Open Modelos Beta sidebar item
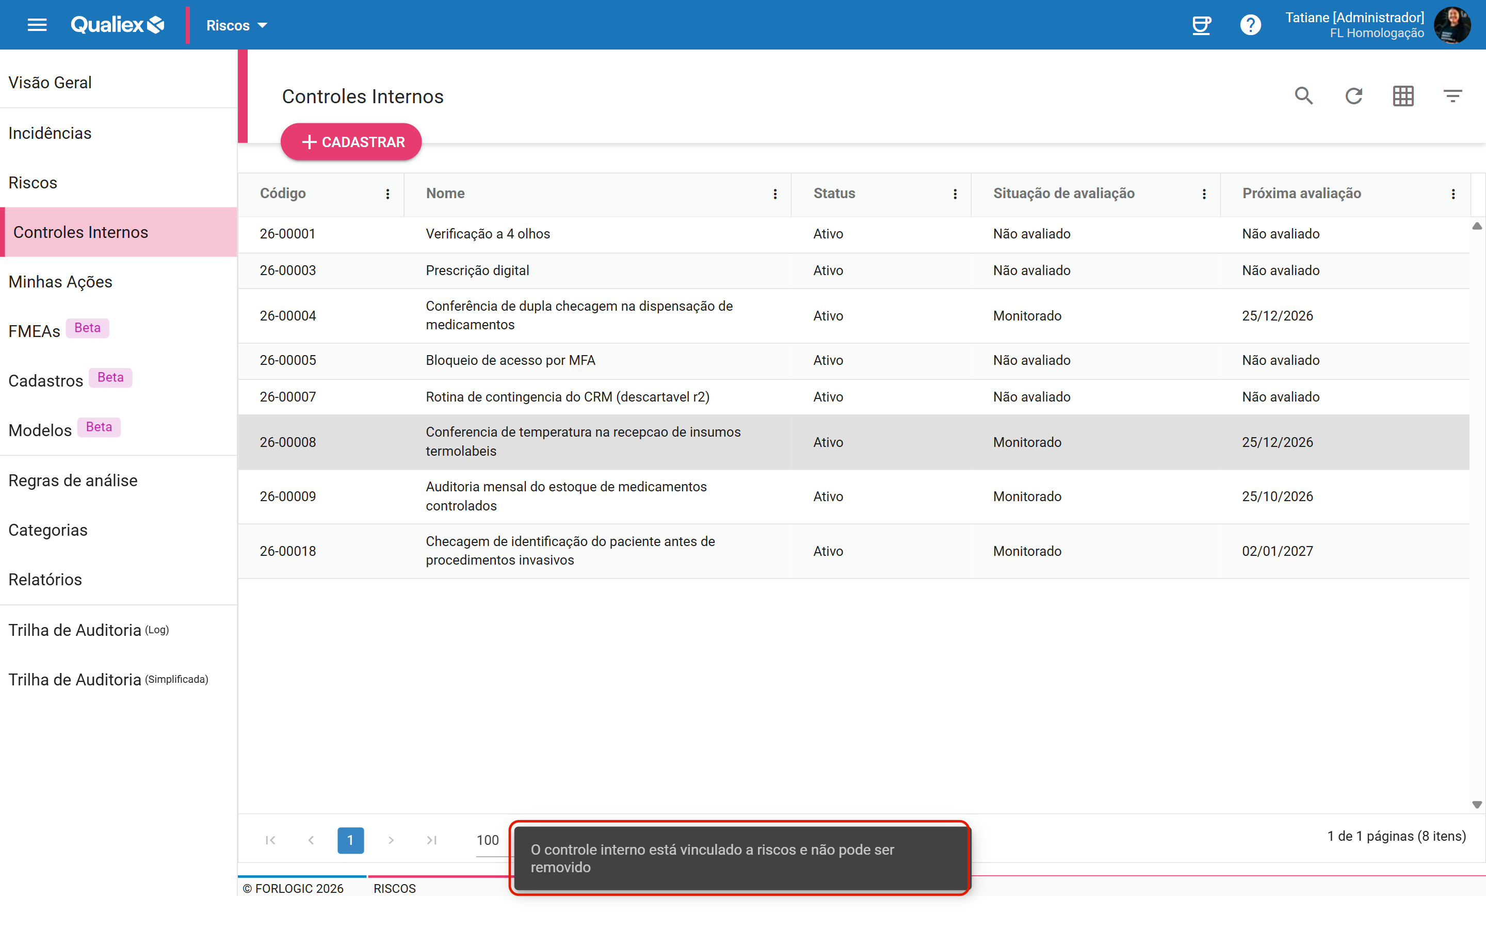Viewport: 1486px width, 929px height. [x=119, y=430]
